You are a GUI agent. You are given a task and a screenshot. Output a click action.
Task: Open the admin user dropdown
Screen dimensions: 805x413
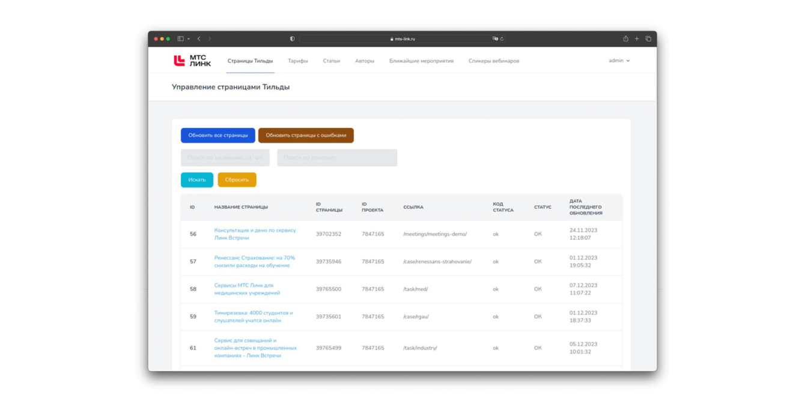619,61
